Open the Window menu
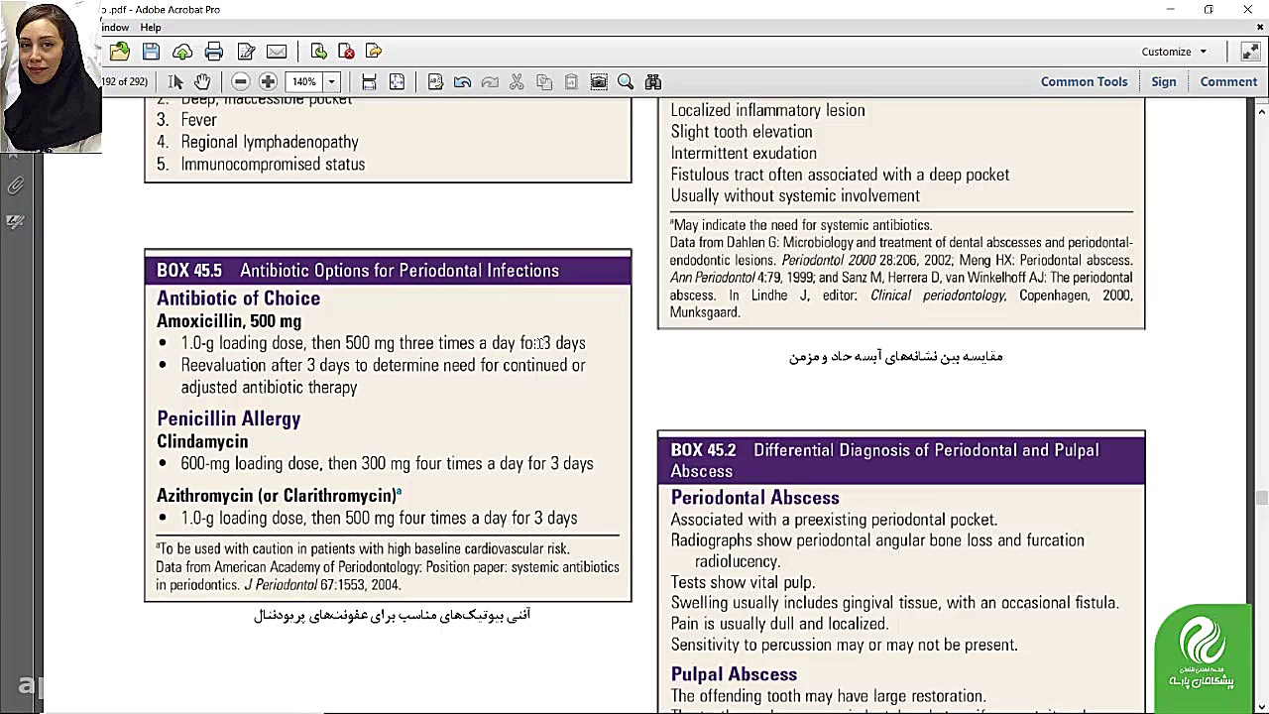The width and height of the screenshot is (1269, 714). point(115,28)
